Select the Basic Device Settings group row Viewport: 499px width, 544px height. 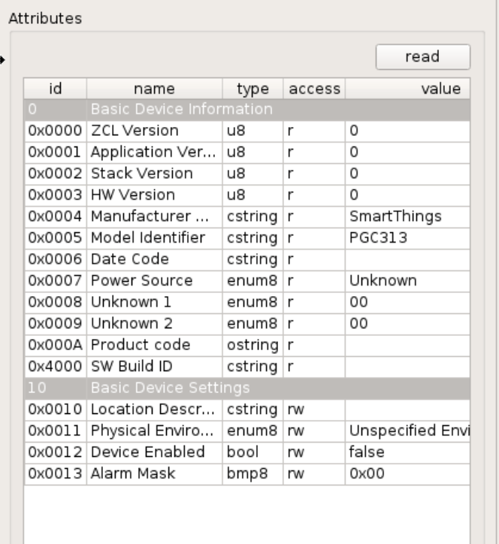pos(247,388)
